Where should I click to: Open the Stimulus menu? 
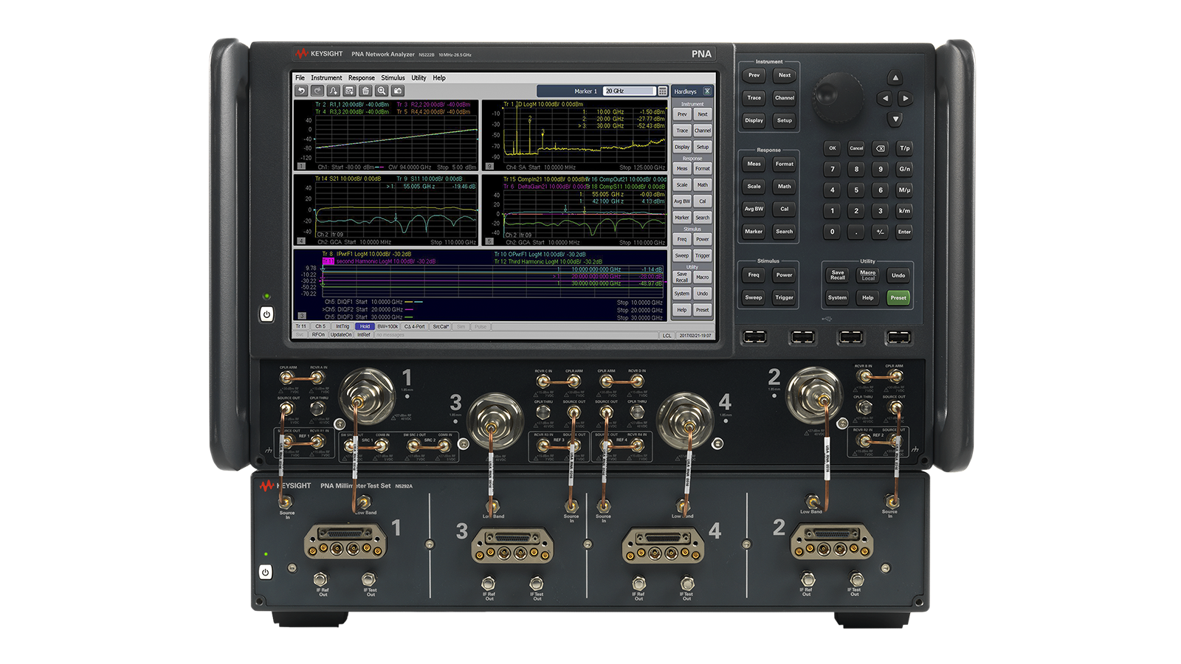click(393, 77)
